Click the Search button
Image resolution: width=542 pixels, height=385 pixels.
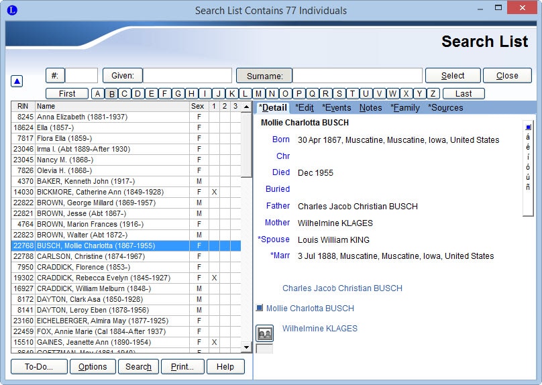[138, 367]
